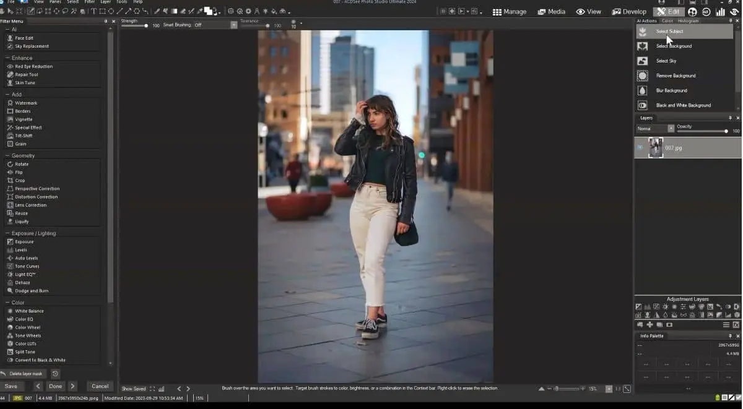The height and width of the screenshot is (409, 743).
Task: Collapse the Color filter group
Action: pos(7,303)
